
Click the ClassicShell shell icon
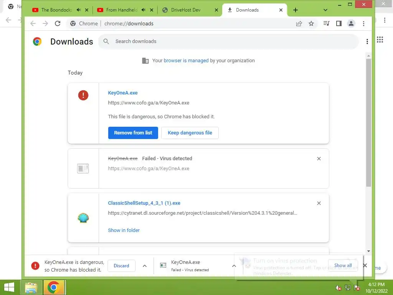coord(83,218)
